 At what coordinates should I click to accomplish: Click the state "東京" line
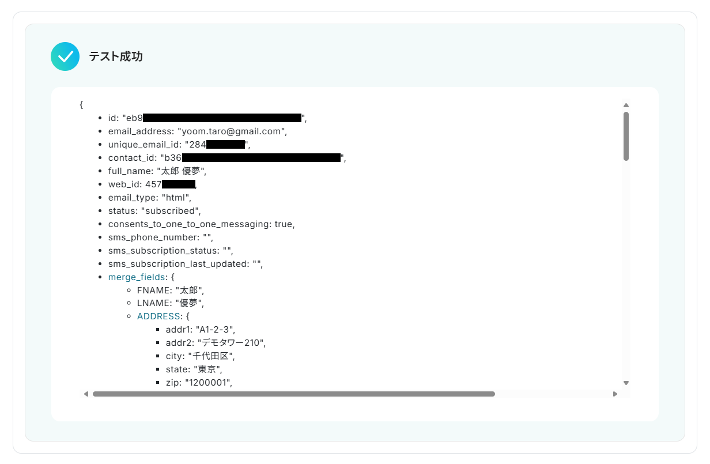click(194, 369)
